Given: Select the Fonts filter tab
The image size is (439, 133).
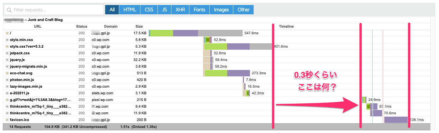Looking at the screenshot, I should [199, 10].
